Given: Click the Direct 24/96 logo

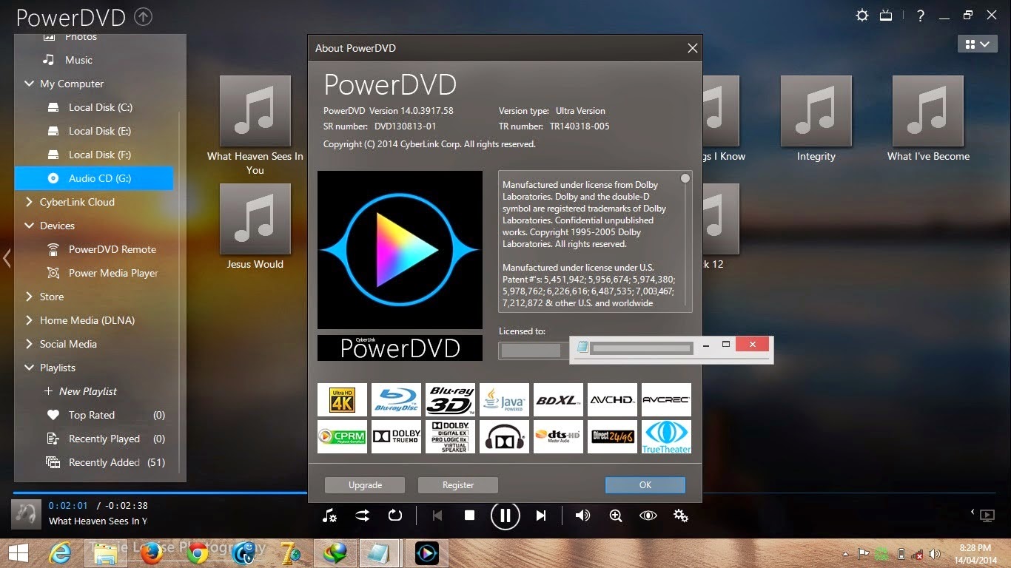Looking at the screenshot, I should pos(612,436).
